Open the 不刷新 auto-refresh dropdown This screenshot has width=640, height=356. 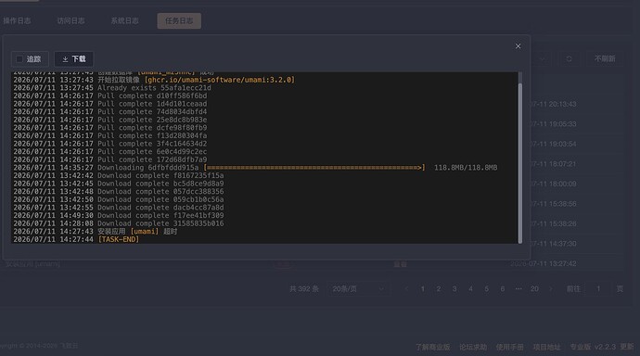click(x=605, y=59)
